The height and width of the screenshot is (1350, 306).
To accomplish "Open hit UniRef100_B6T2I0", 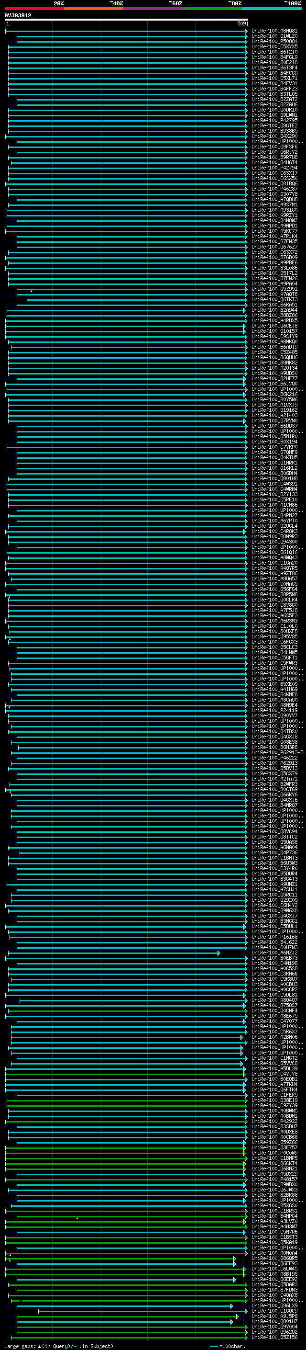I will coord(274,52).
